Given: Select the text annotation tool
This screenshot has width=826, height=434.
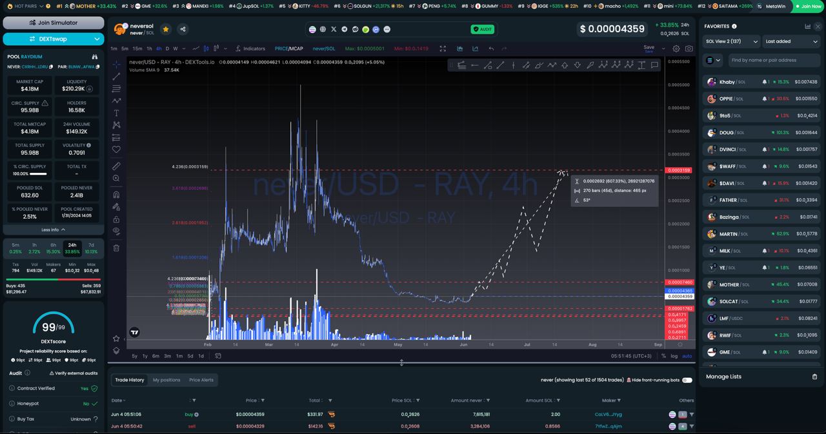Looking at the screenshot, I should tap(116, 113).
